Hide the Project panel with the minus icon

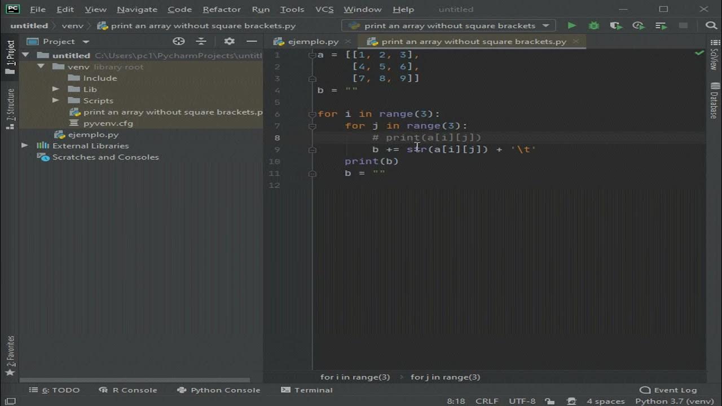click(x=252, y=41)
